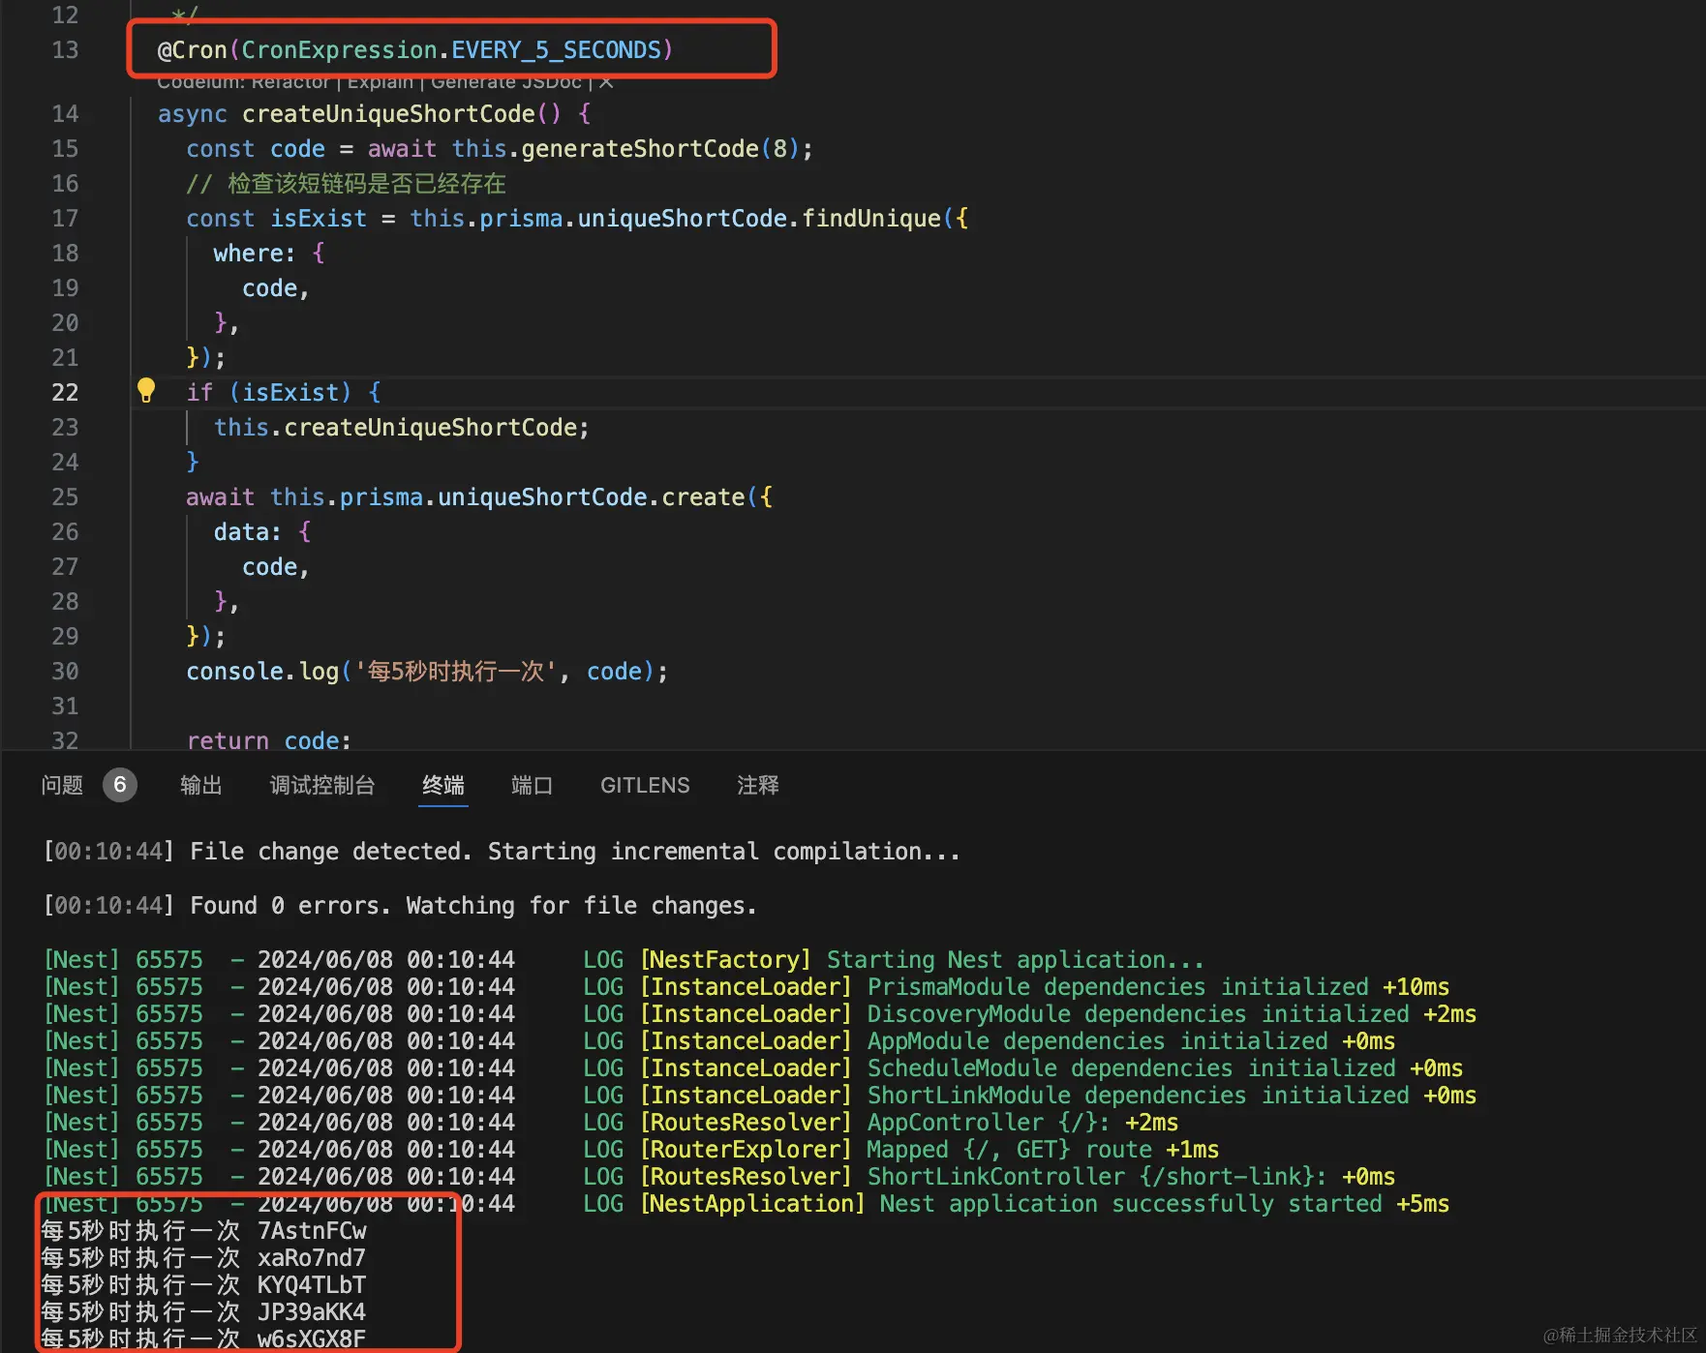
Task: Switch to the GITLENS tab
Action: pyautogui.click(x=645, y=785)
